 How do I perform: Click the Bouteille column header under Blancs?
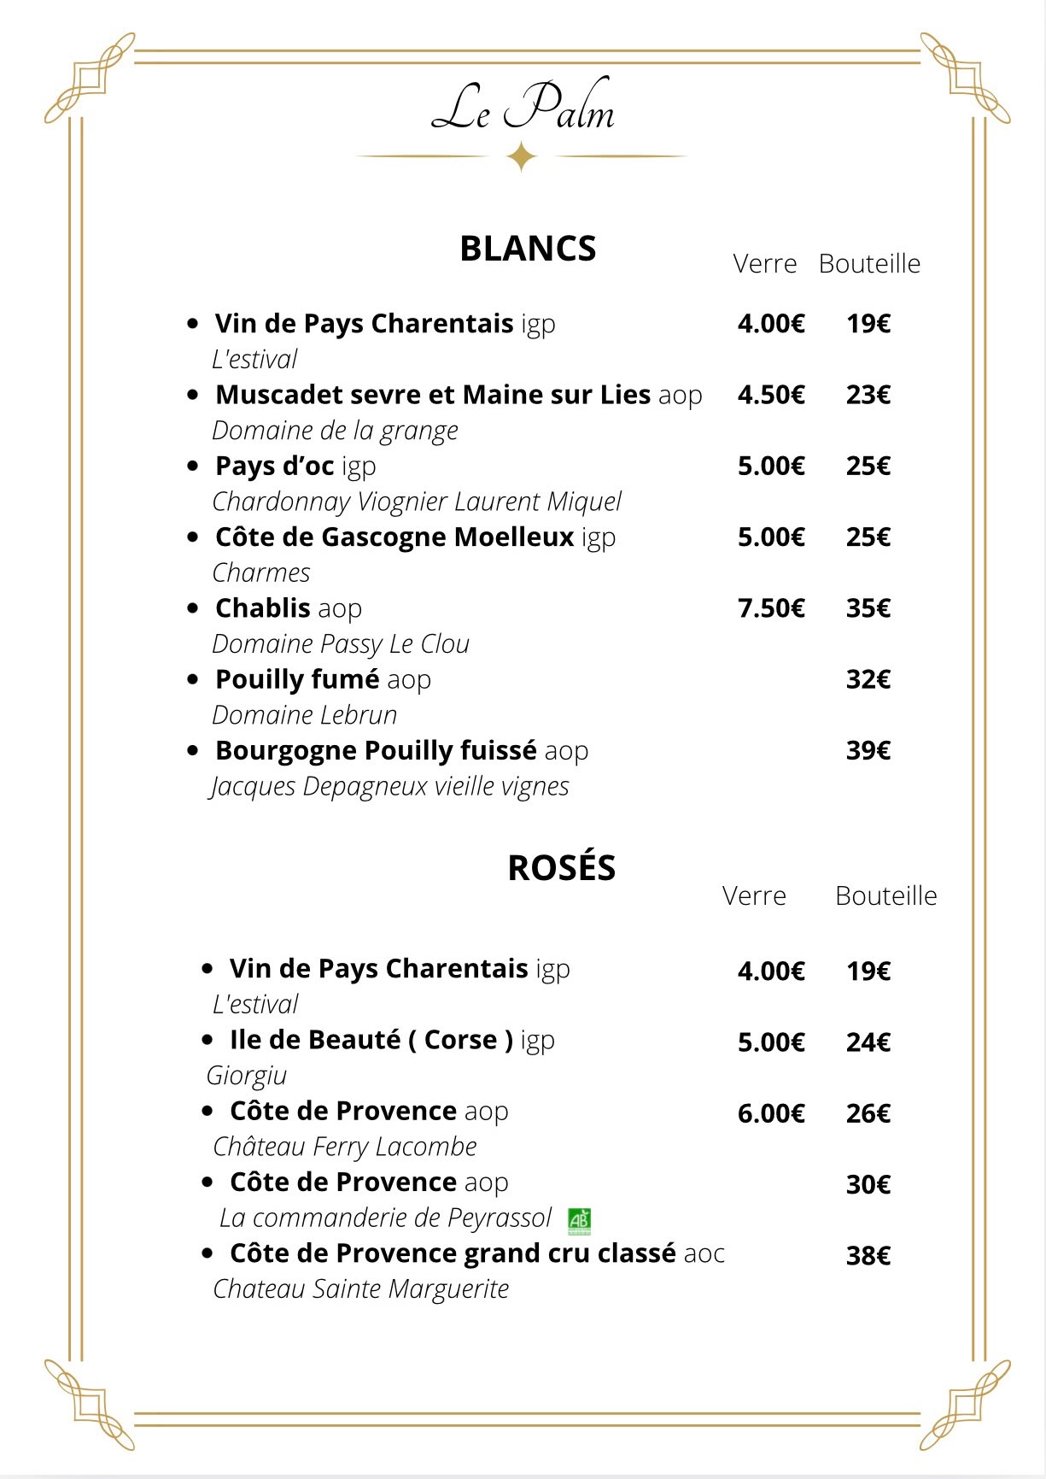(869, 264)
